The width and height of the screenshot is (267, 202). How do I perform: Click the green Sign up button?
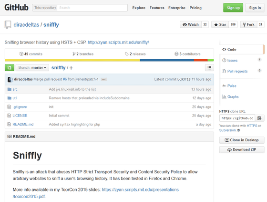point(233,8)
